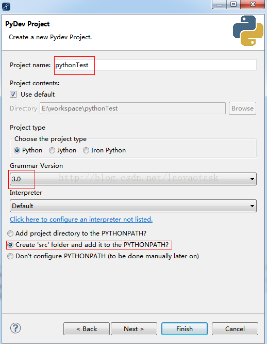Select Add project directory to PYTHONPATH option

coord(10,233)
